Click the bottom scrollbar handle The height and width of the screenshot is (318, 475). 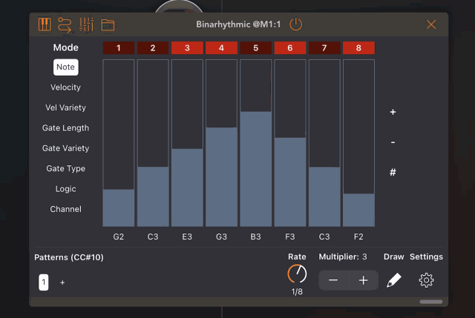(x=431, y=302)
